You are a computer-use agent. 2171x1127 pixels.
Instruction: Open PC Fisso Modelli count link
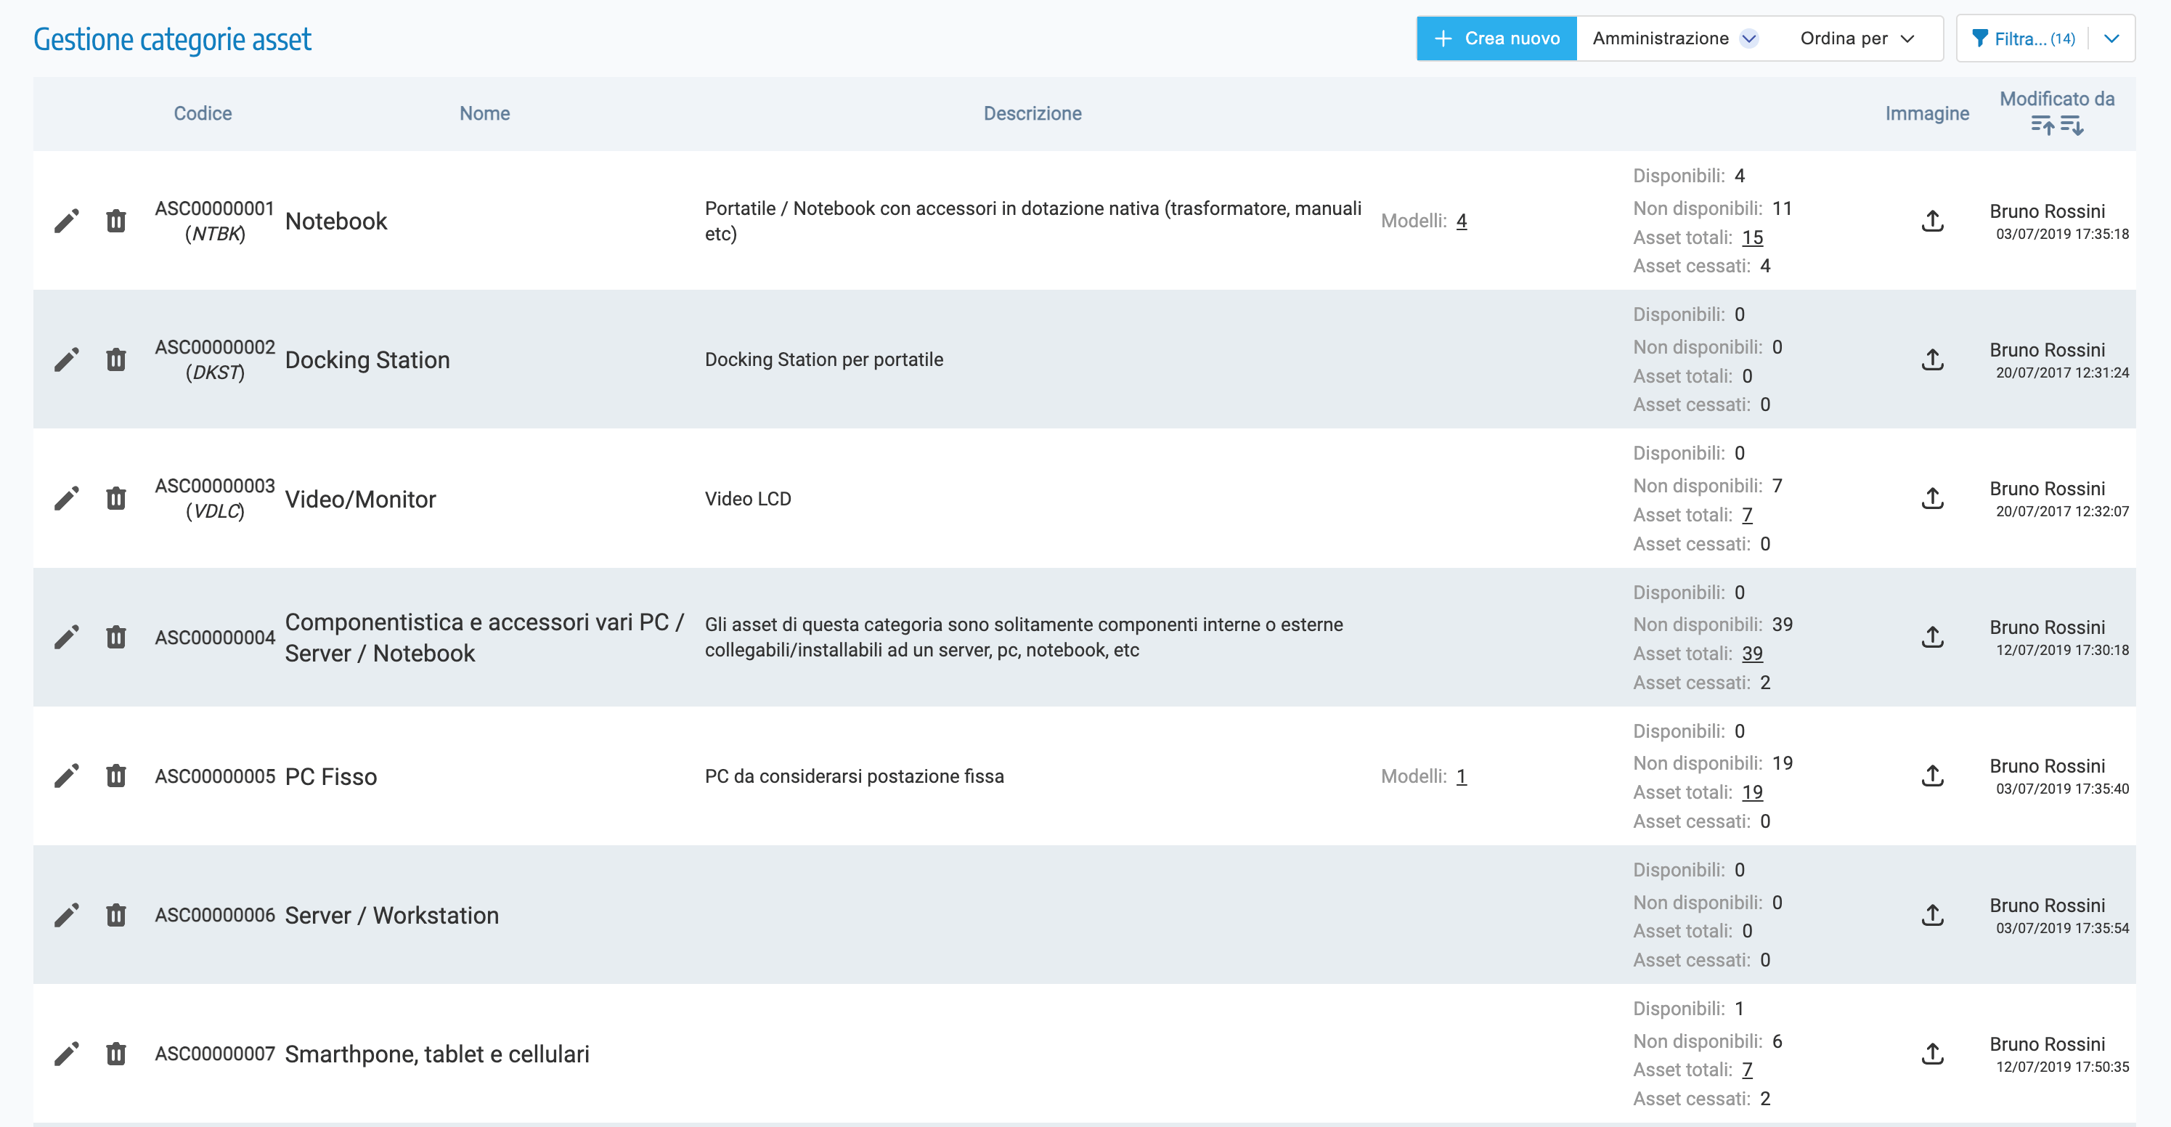pos(1462,776)
